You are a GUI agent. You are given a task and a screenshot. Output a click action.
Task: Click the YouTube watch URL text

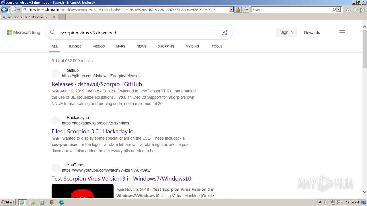click(x=106, y=170)
